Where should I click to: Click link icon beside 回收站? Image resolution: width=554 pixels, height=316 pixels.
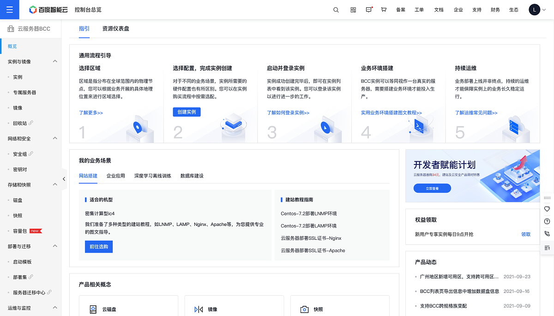[31, 123]
